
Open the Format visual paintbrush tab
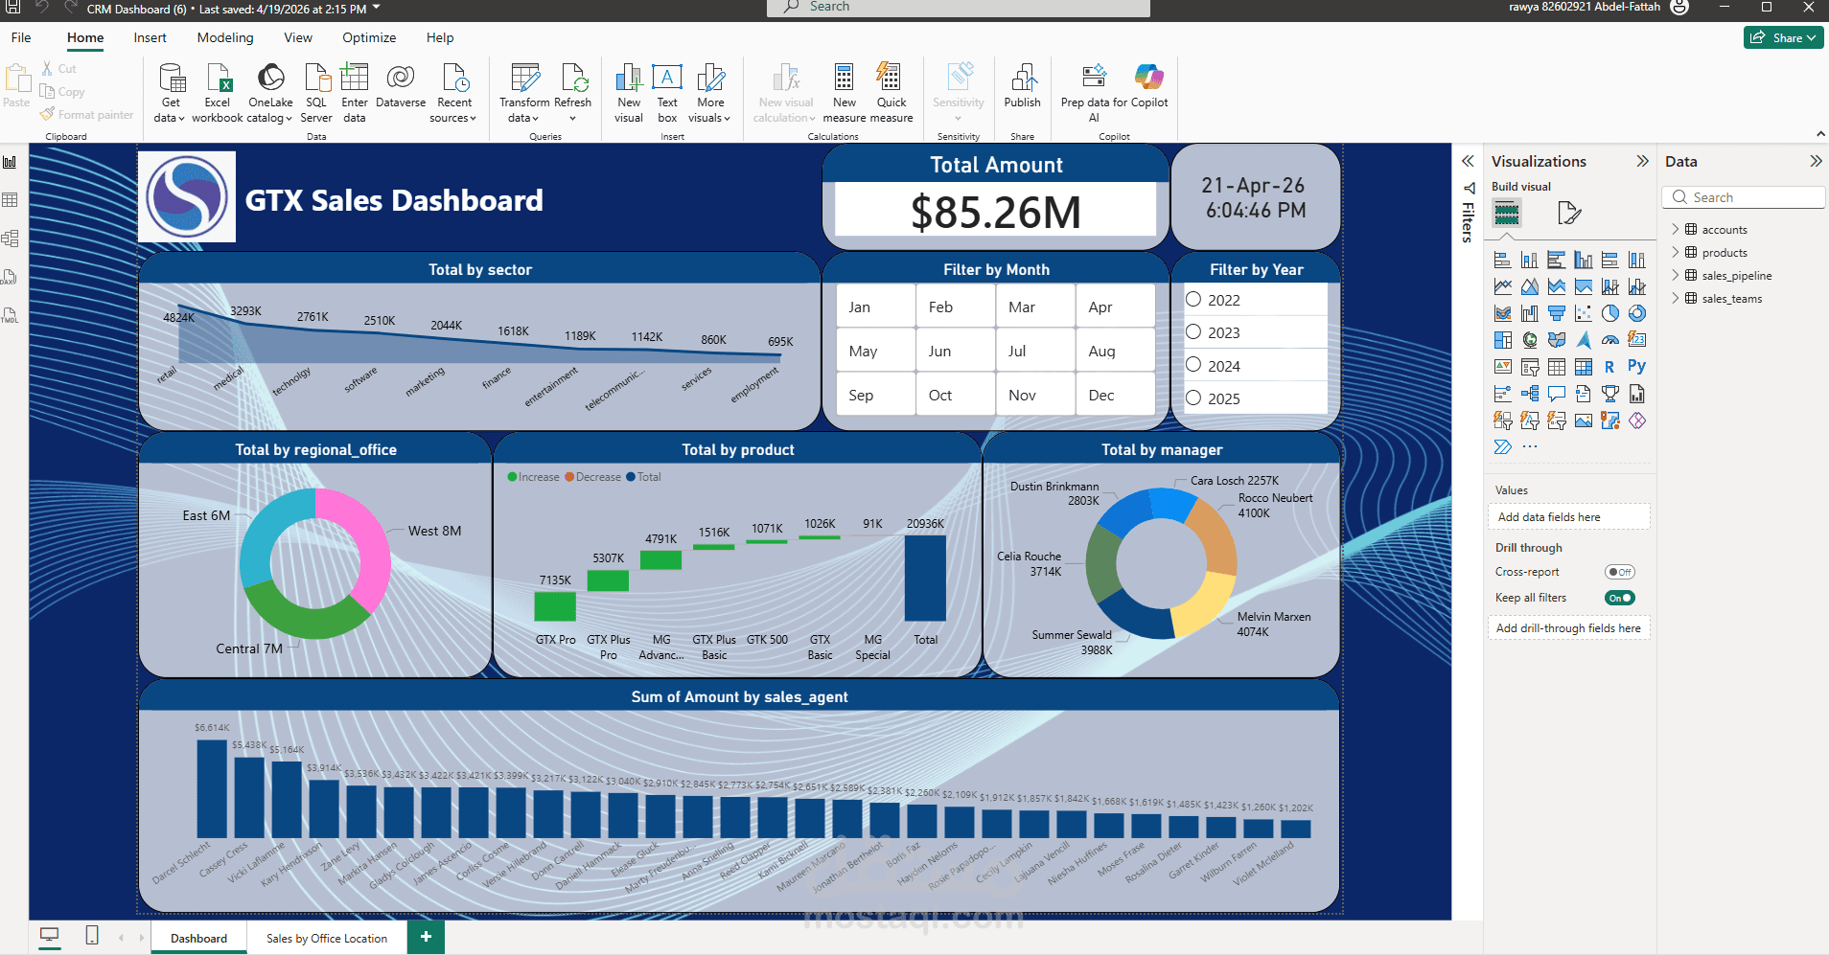(1569, 213)
